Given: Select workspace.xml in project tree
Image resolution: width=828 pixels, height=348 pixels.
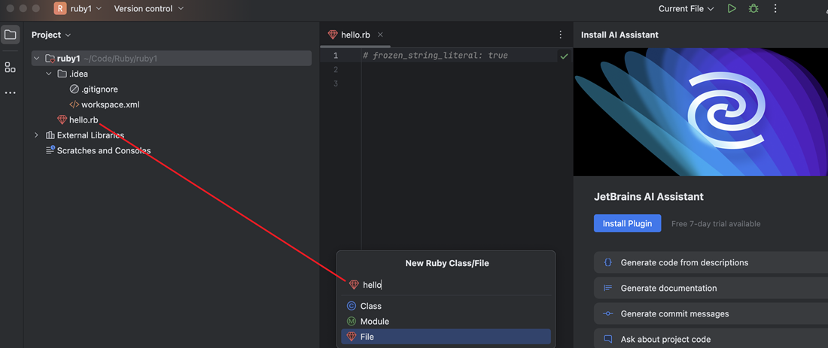Looking at the screenshot, I should click(111, 104).
